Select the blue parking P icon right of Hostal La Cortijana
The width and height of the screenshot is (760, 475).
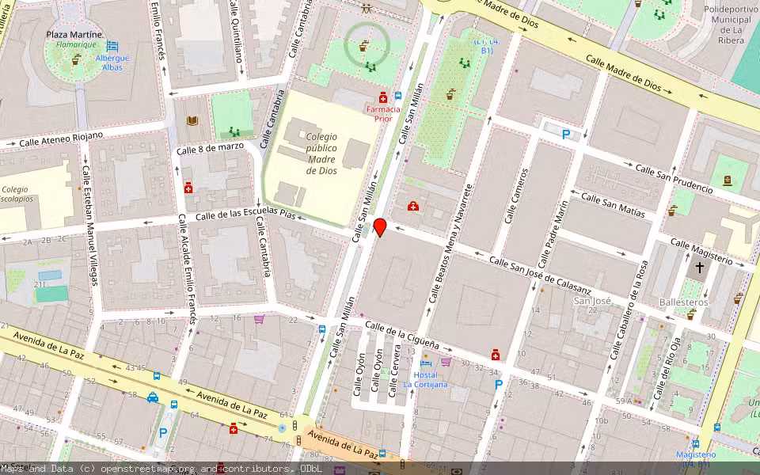coord(499,383)
